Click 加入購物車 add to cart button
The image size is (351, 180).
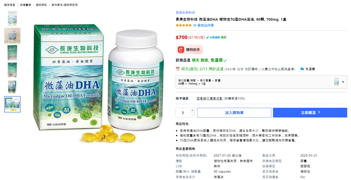[x=234, y=113]
